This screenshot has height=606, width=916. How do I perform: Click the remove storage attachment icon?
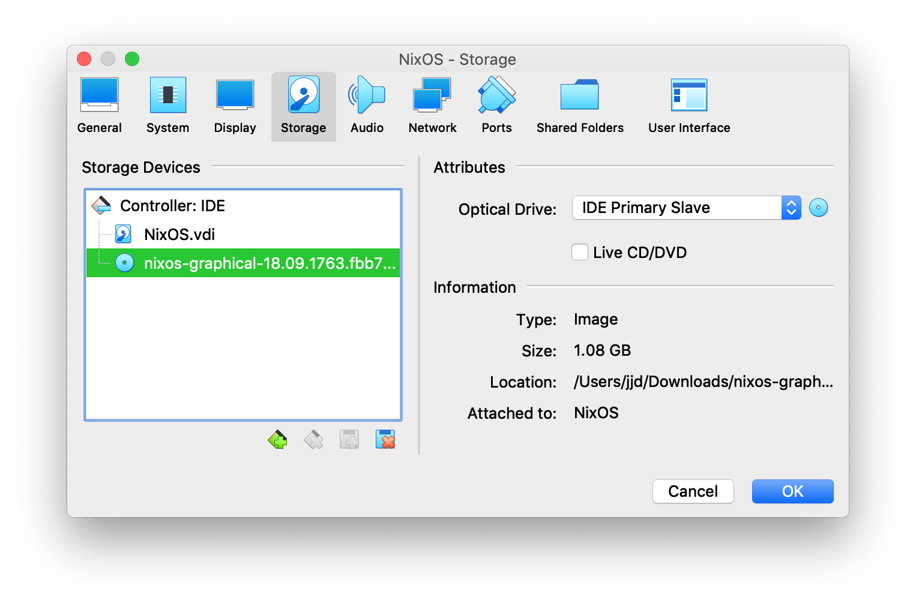(385, 440)
